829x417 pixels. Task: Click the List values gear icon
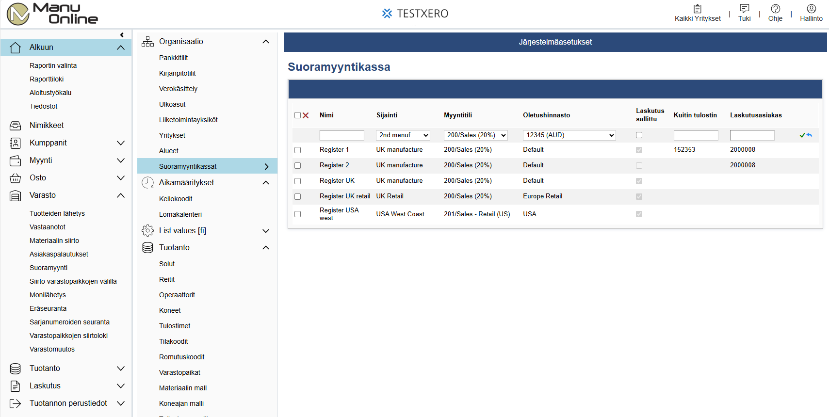[147, 230]
